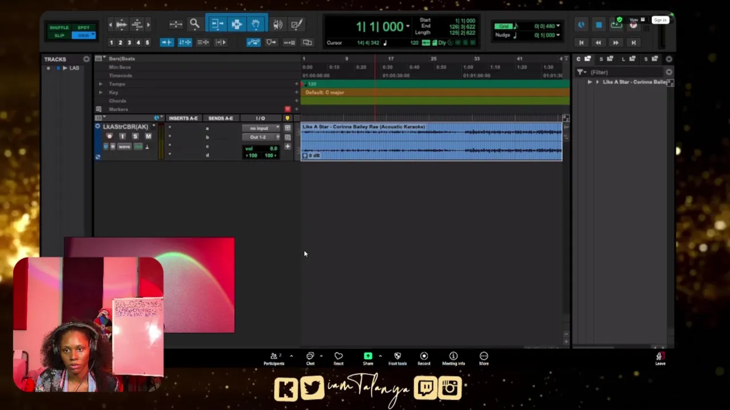Screen dimensions: 730x410
Task: Select the Zoomer magnifier tool
Action: (x=194, y=24)
